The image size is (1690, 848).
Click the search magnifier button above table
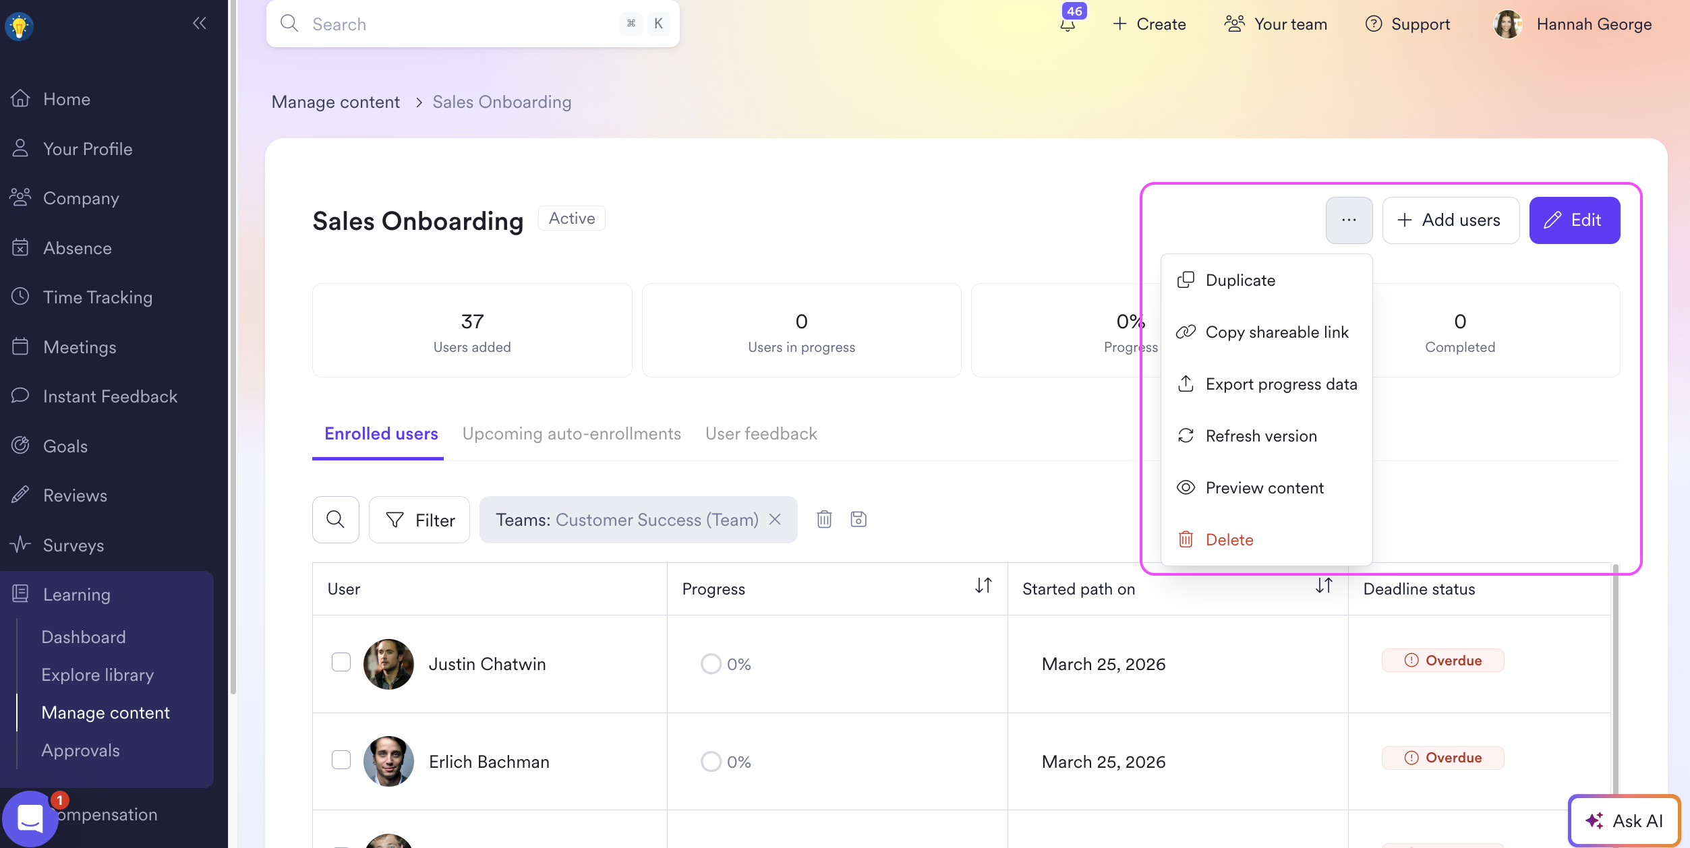click(335, 520)
